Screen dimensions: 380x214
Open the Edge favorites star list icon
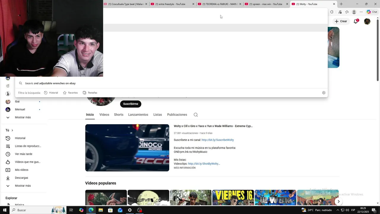347,12
